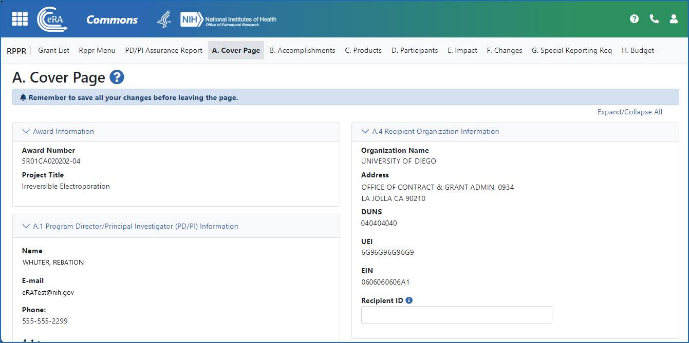Open the H. Budget tab
The width and height of the screenshot is (689, 343).
click(x=638, y=50)
